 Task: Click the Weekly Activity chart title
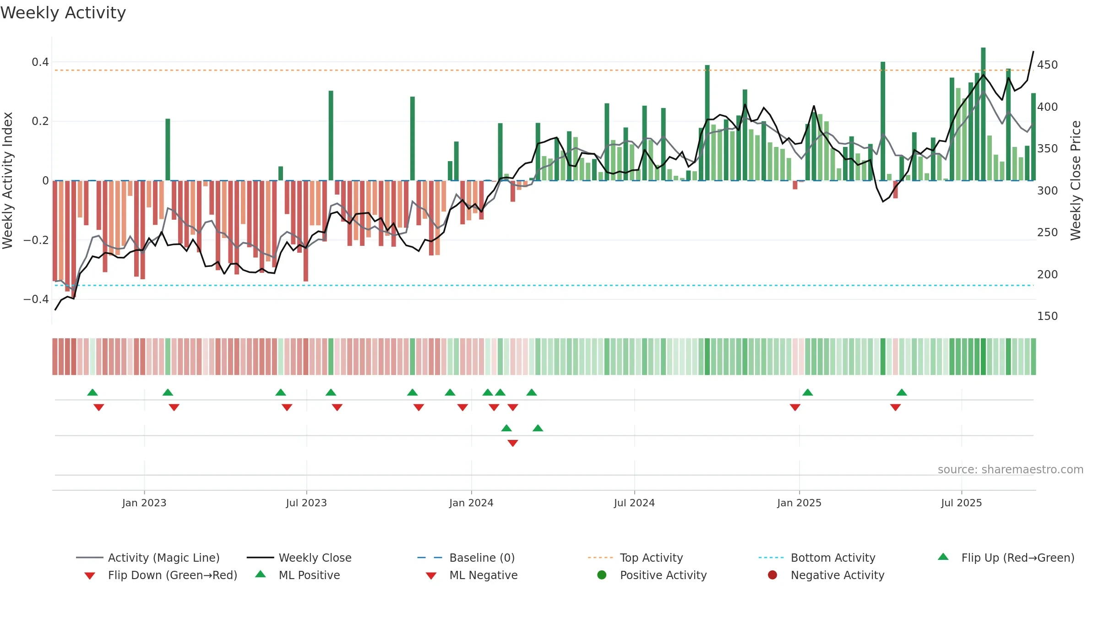(63, 13)
